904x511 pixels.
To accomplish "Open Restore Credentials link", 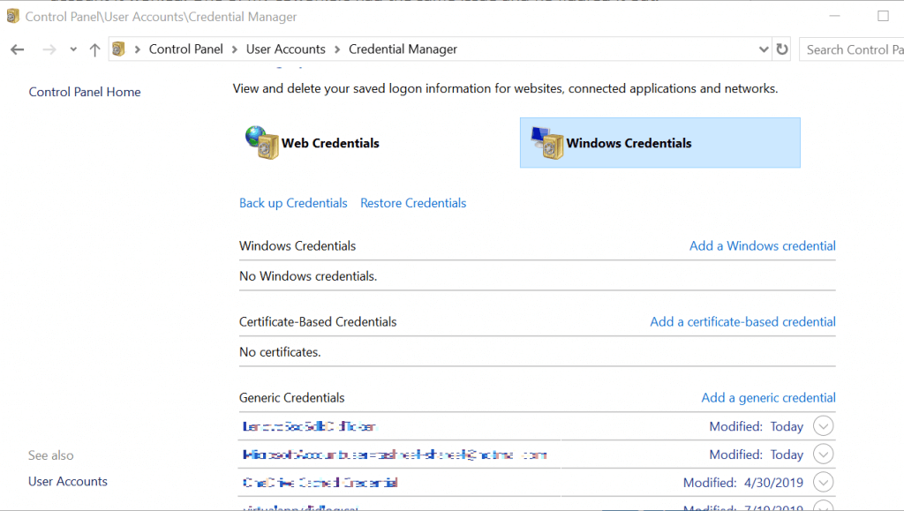I will click(413, 203).
